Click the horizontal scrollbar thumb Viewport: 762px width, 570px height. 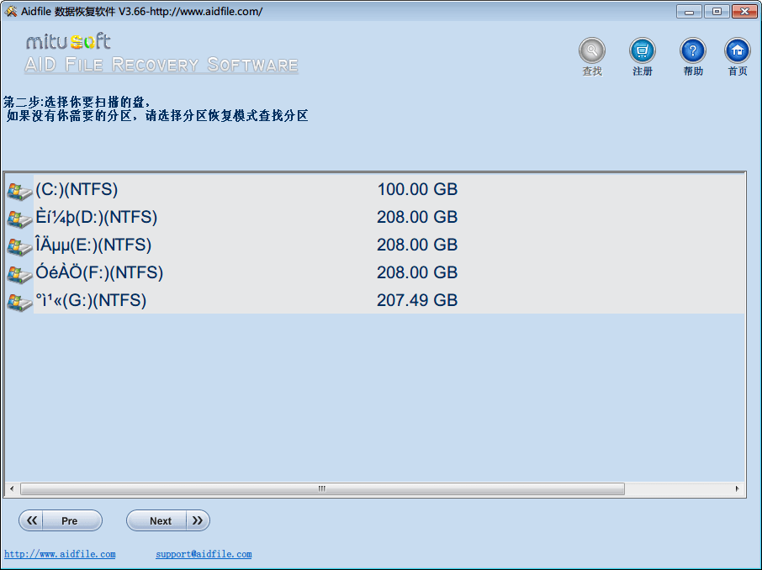321,488
